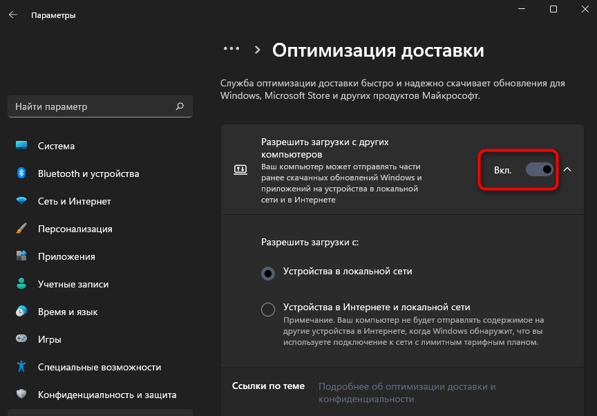Select Устройства в Интернете и локальной сети option

pos(268,310)
